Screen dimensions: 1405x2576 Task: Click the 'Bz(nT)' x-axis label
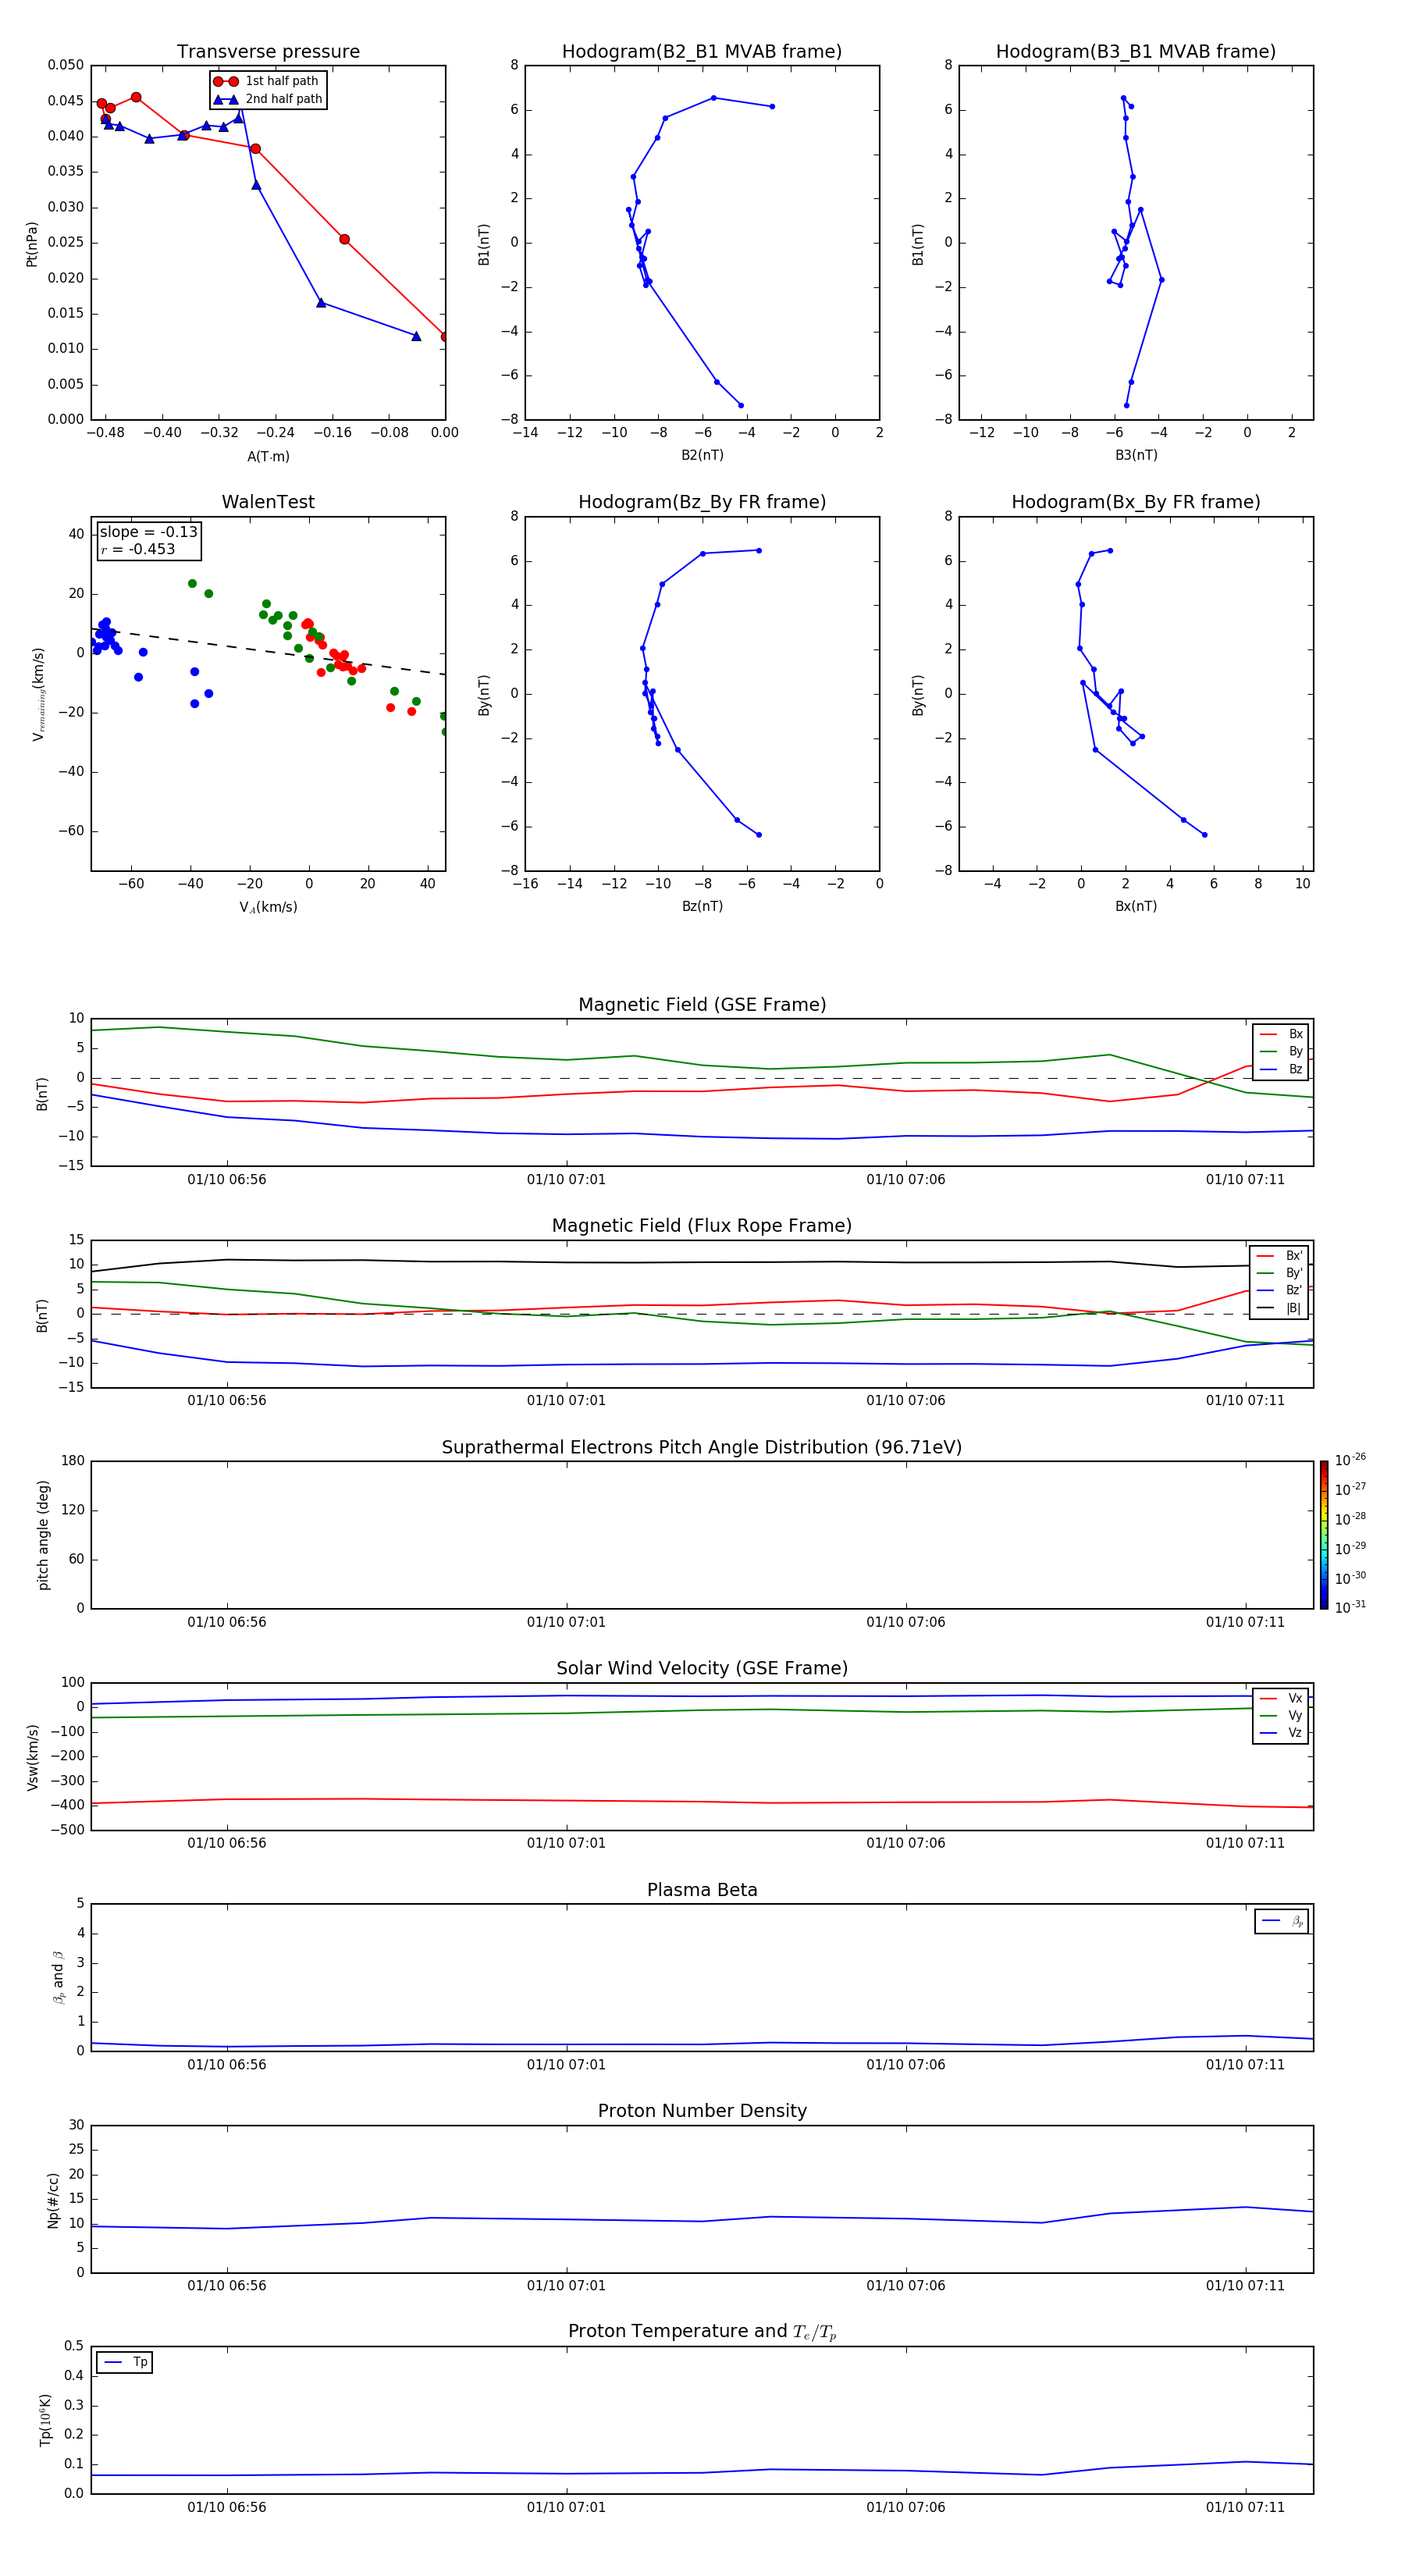[x=702, y=906]
